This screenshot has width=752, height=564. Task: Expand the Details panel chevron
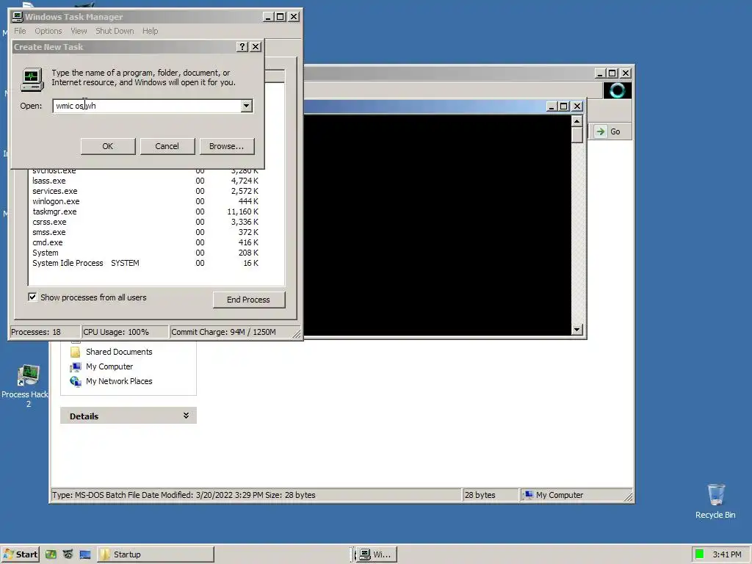tap(186, 416)
